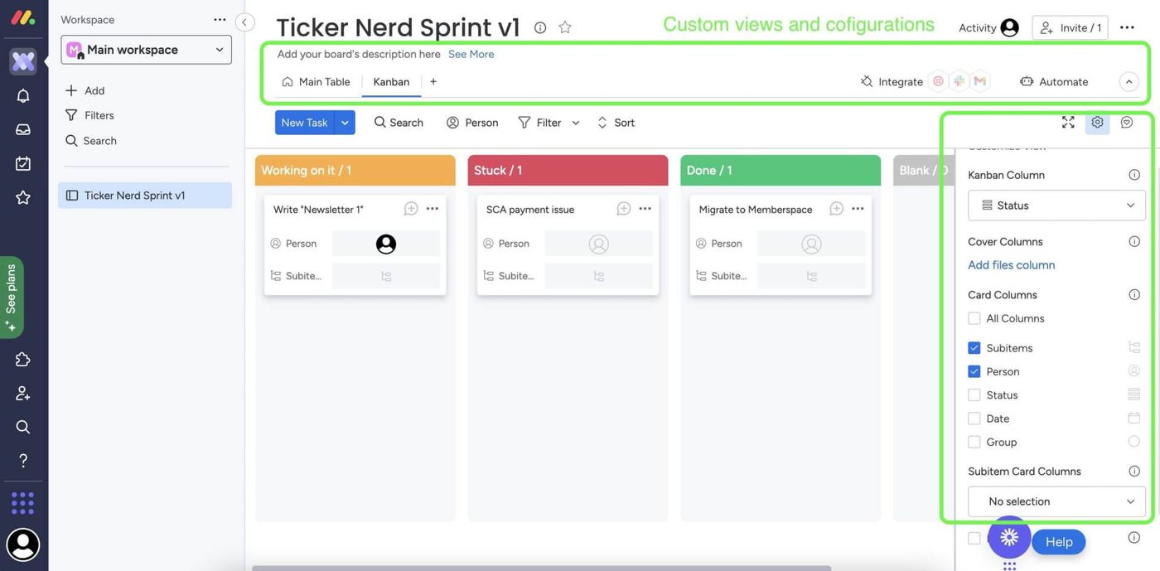Open favorites star in left sidebar

[23, 197]
